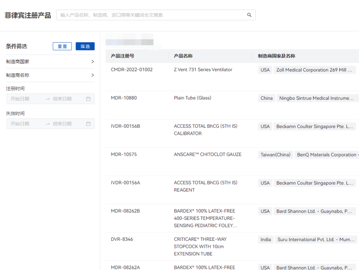Click the China country tag
This screenshot has height=270, width=359.
tap(267, 98)
